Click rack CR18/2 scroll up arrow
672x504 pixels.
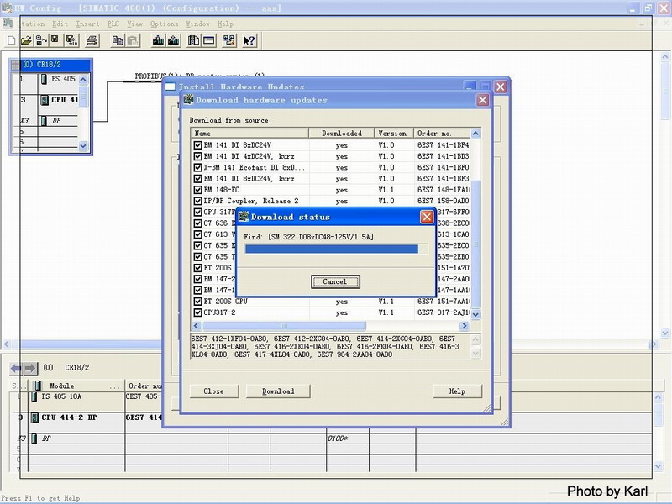83,79
